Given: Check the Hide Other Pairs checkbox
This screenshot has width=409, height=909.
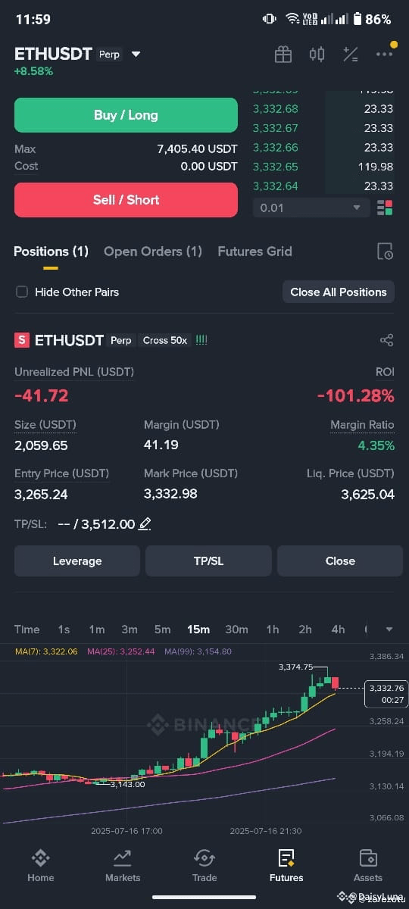Looking at the screenshot, I should click(22, 292).
